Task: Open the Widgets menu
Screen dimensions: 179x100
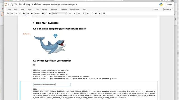Action: click(x=63, y=9)
